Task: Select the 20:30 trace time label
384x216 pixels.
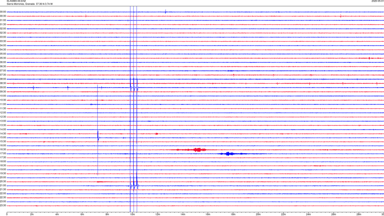Action: [x=3, y=182]
